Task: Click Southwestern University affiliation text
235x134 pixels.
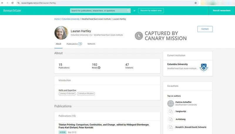Action: [186, 105]
